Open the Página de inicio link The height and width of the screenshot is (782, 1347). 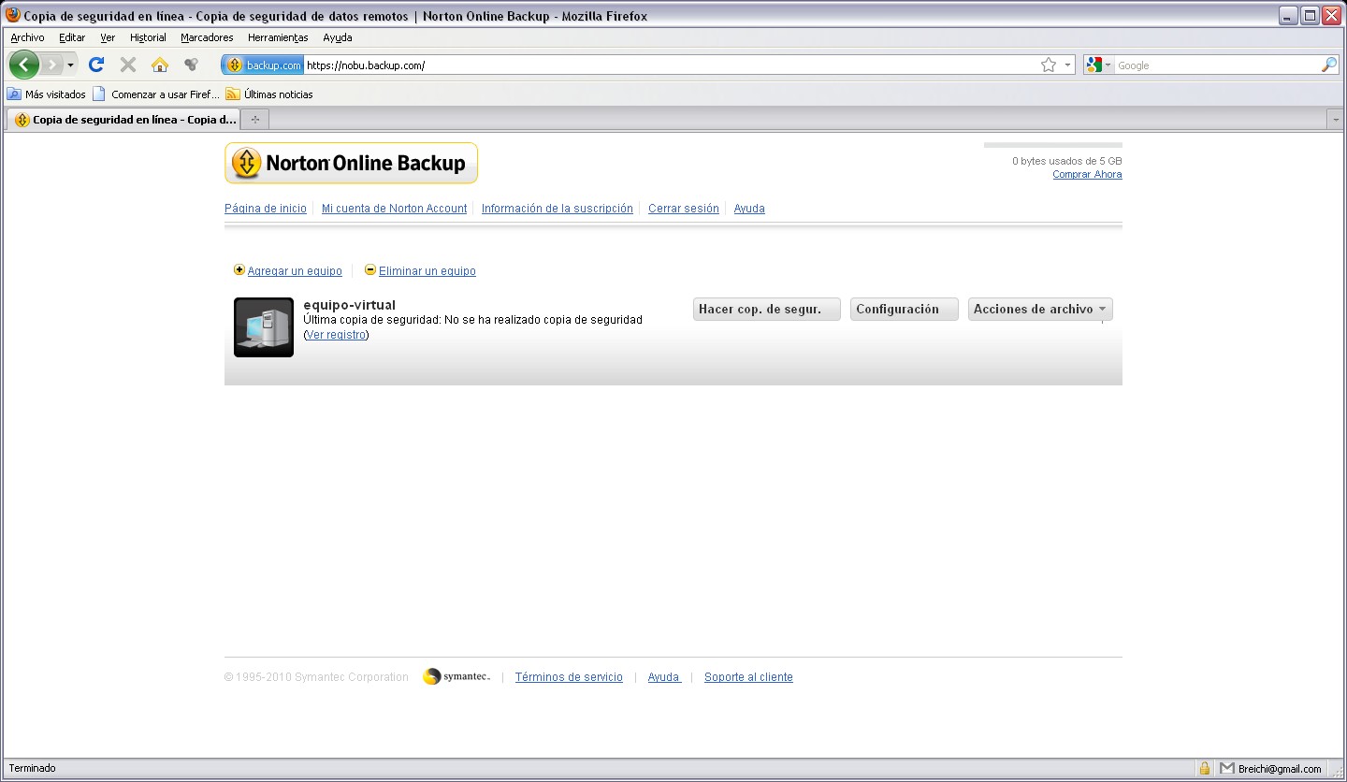click(x=266, y=209)
